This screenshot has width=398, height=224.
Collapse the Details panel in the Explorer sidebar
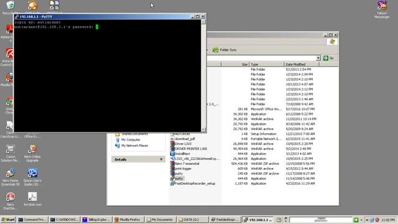(161, 159)
